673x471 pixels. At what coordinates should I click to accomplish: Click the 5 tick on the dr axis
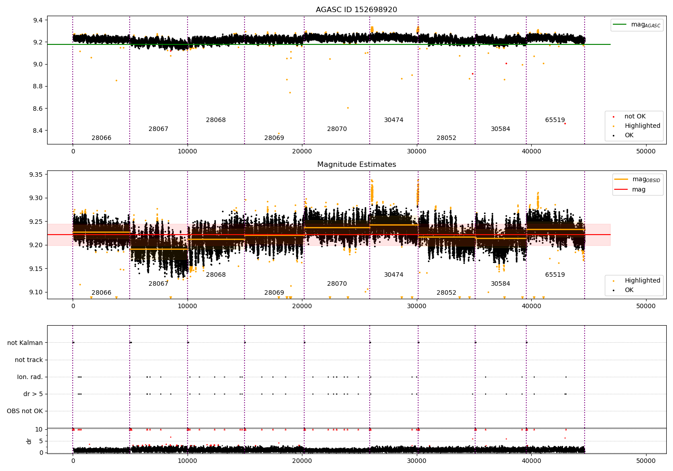(41, 441)
